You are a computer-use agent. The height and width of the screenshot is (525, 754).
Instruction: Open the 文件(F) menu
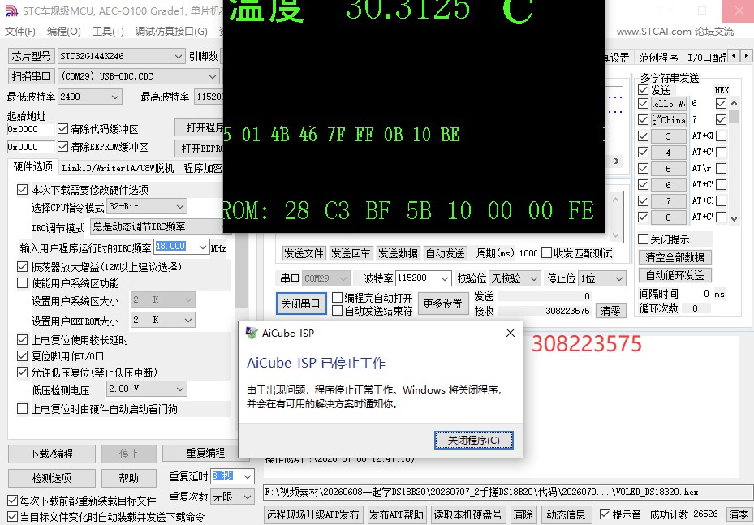(x=20, y=32)
